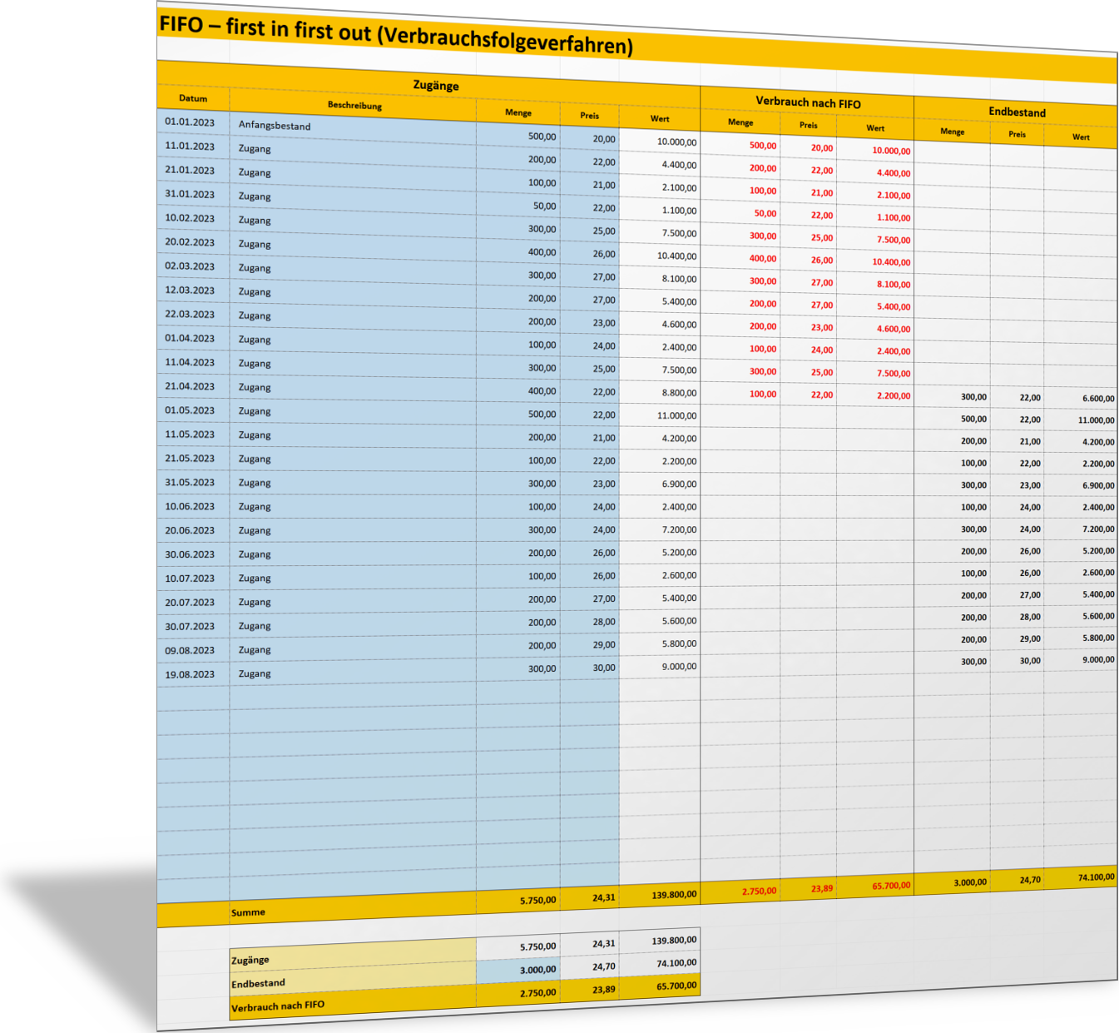Select the Verbrauch nach FIFO top header
This screenshot has width=1119, height=1033.
pyautogui.click(x=808, y=103)
